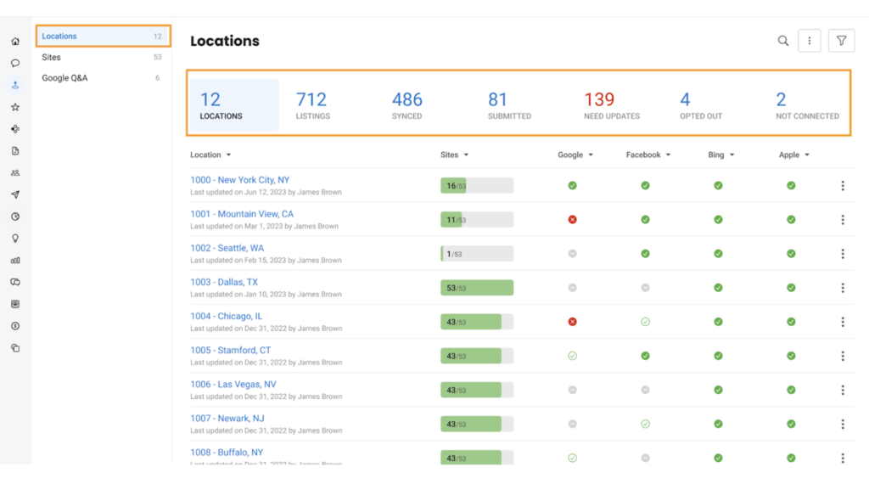
Task: Select Google Q&A in the left panel
Action: pyautogui.click(x=103, y=78)
